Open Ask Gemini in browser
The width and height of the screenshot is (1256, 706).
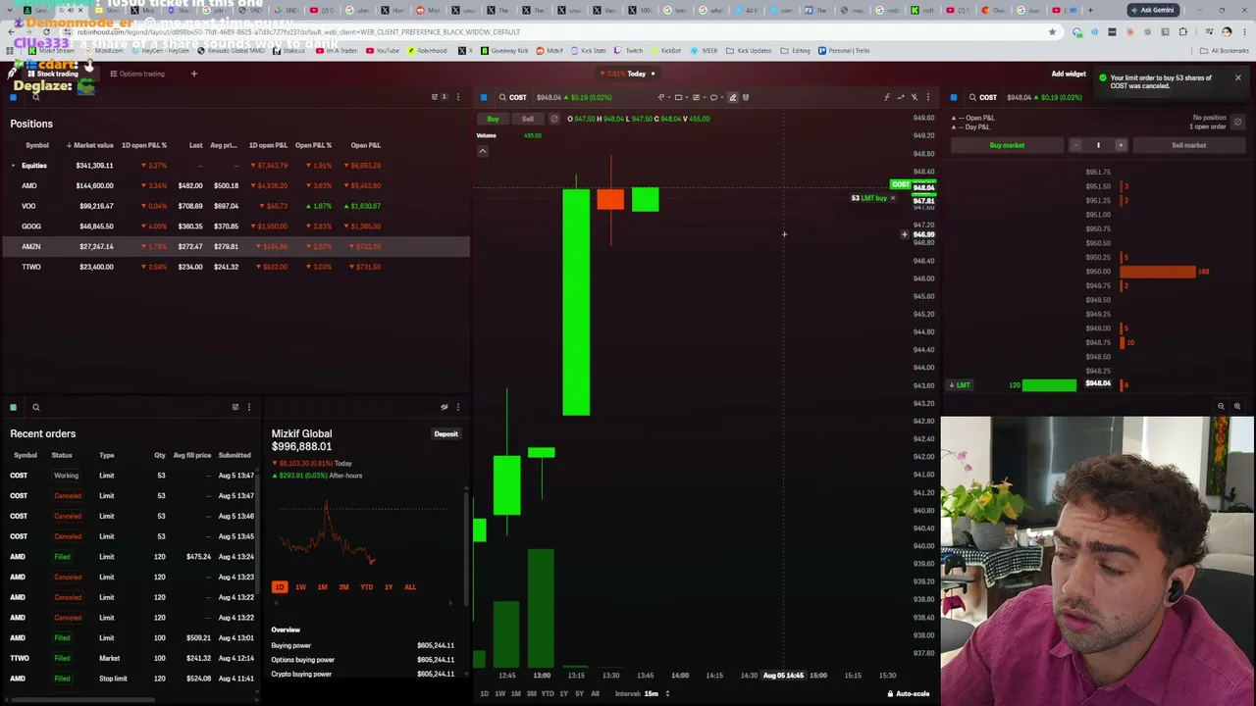(1153, 10)
